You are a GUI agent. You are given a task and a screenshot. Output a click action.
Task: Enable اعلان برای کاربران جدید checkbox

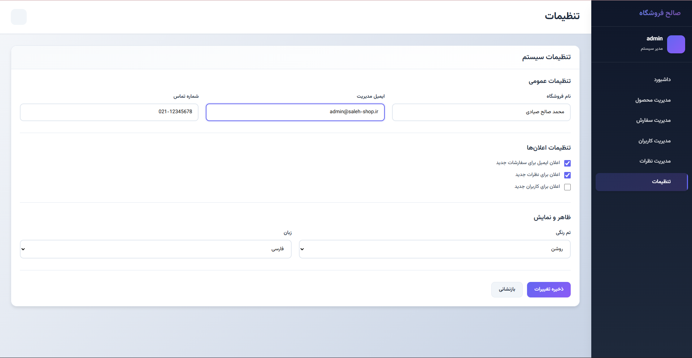coord(567,187)
